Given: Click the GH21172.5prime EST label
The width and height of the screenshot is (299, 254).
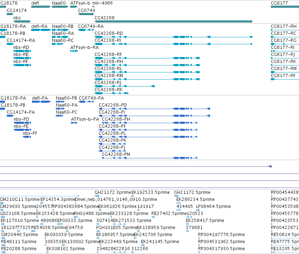Looking at the screenshot, I should [192, 192].
